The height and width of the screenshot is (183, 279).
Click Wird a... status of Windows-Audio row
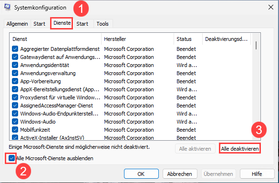tap(186, 122)
